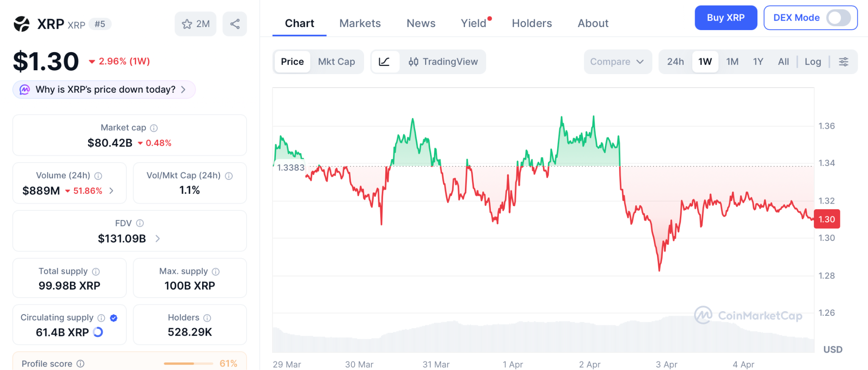Image resolution: width=868 pixels, height=370 pixels.
Task: Open the chart settings sliders icon
Action: click(843, 61)
